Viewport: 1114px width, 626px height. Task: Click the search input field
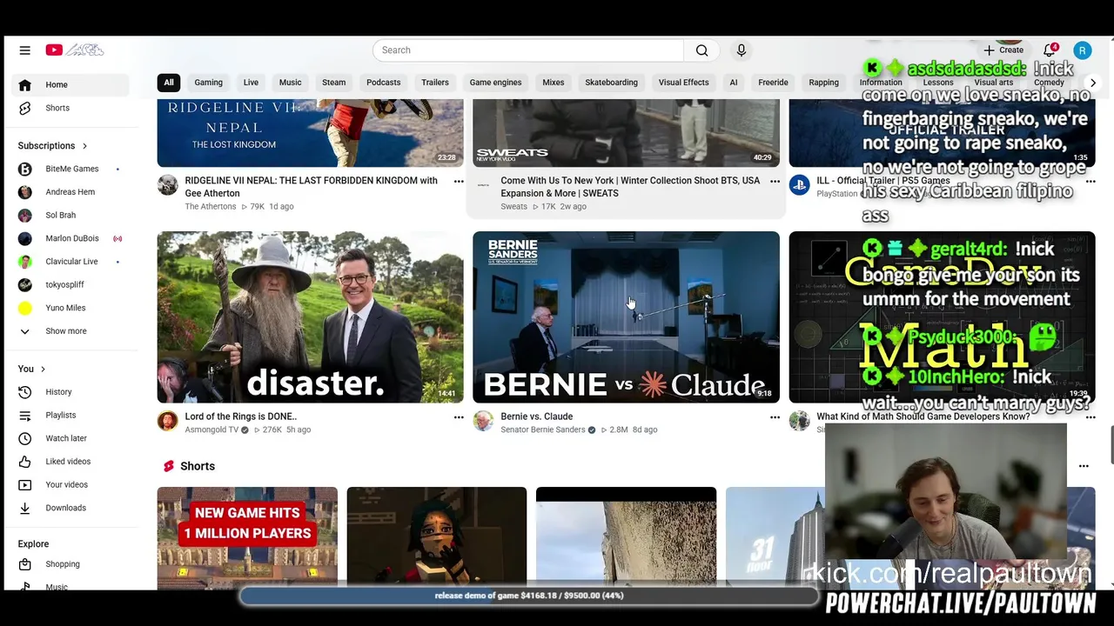[x=528, y=50]
